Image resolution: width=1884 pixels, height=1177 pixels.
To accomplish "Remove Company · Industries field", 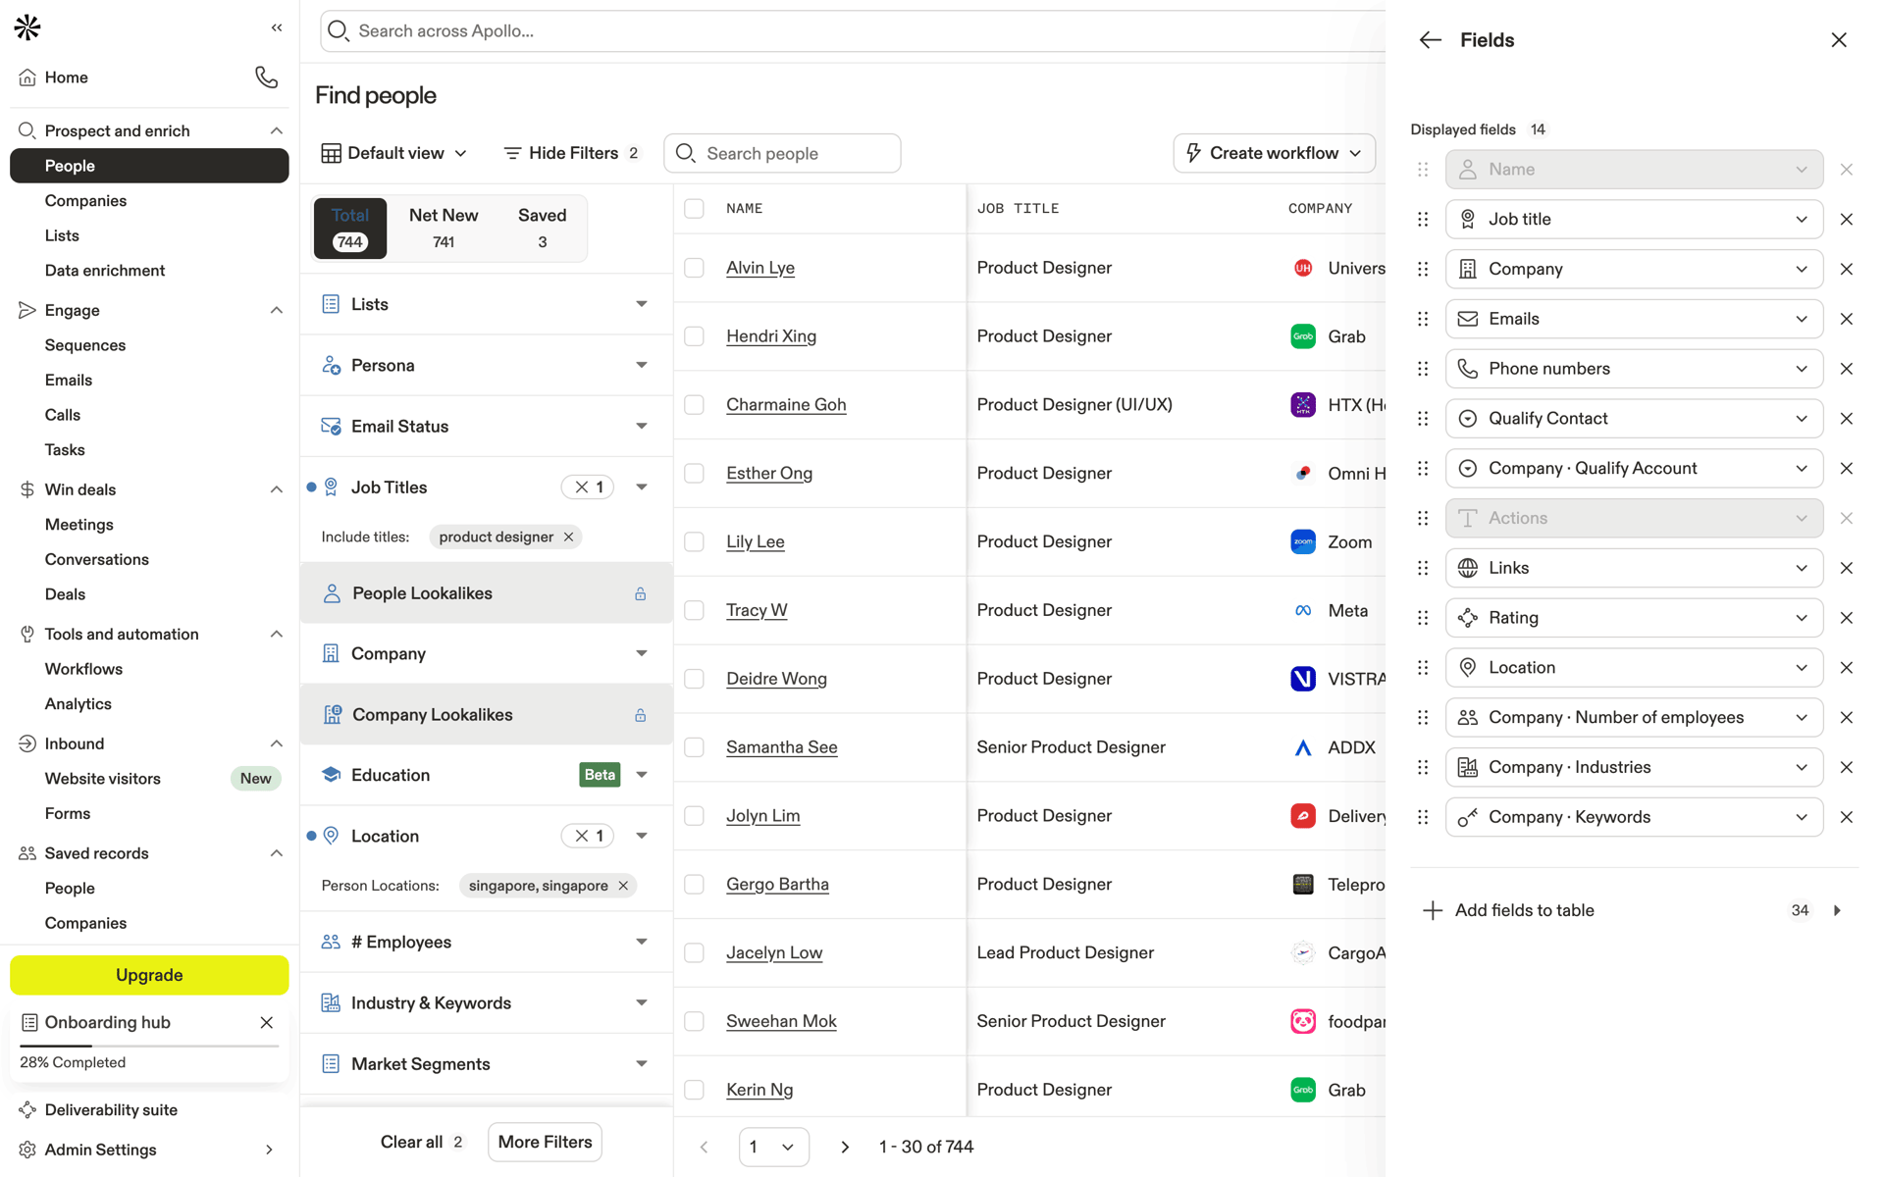I will pos(1846,767).
